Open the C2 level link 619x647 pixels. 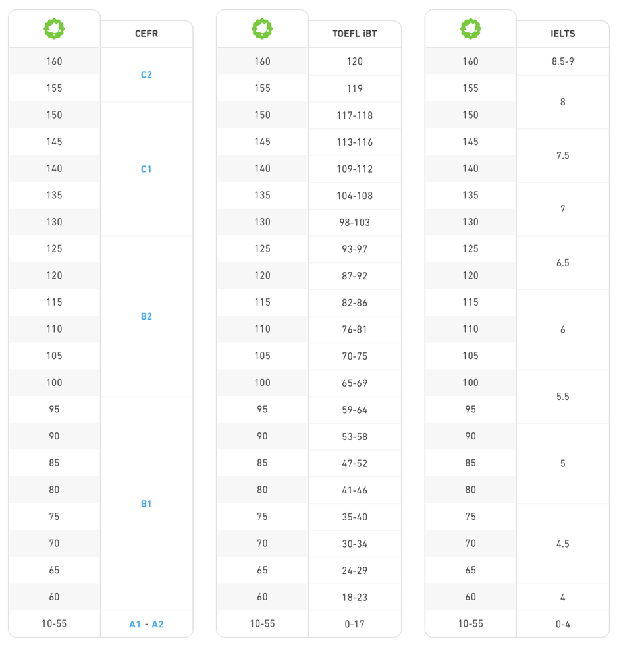point(146,75)
